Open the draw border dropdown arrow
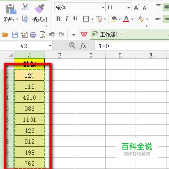The width and height of the screenshot is (169, 169). click(x=105, y=19)
